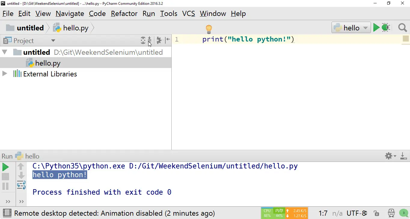The width and height of the screenshot is (410, 219).
Task: Toggle tool window buttons in status bar corner
Action: coord(7,213)
